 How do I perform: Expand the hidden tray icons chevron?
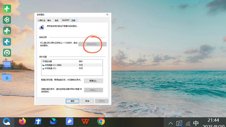click(x=171, y=123)
